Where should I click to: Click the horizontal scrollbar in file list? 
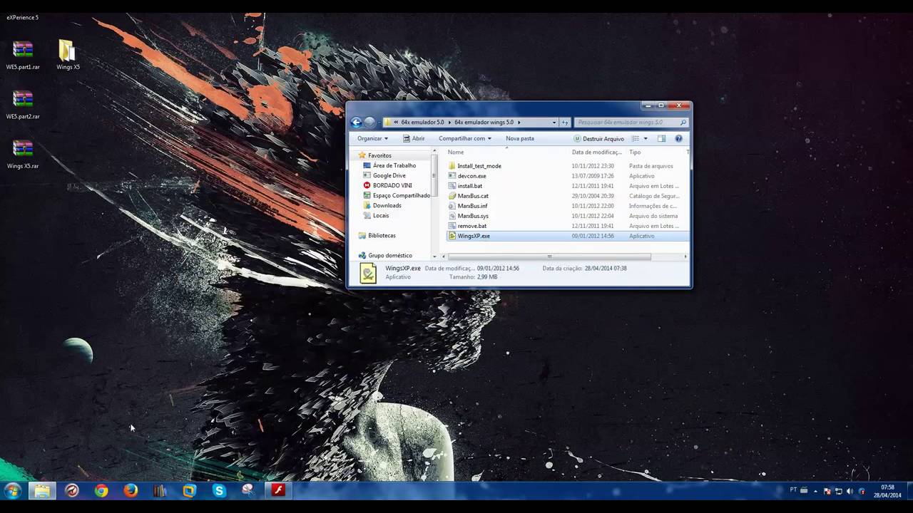(x=549, y=256)
